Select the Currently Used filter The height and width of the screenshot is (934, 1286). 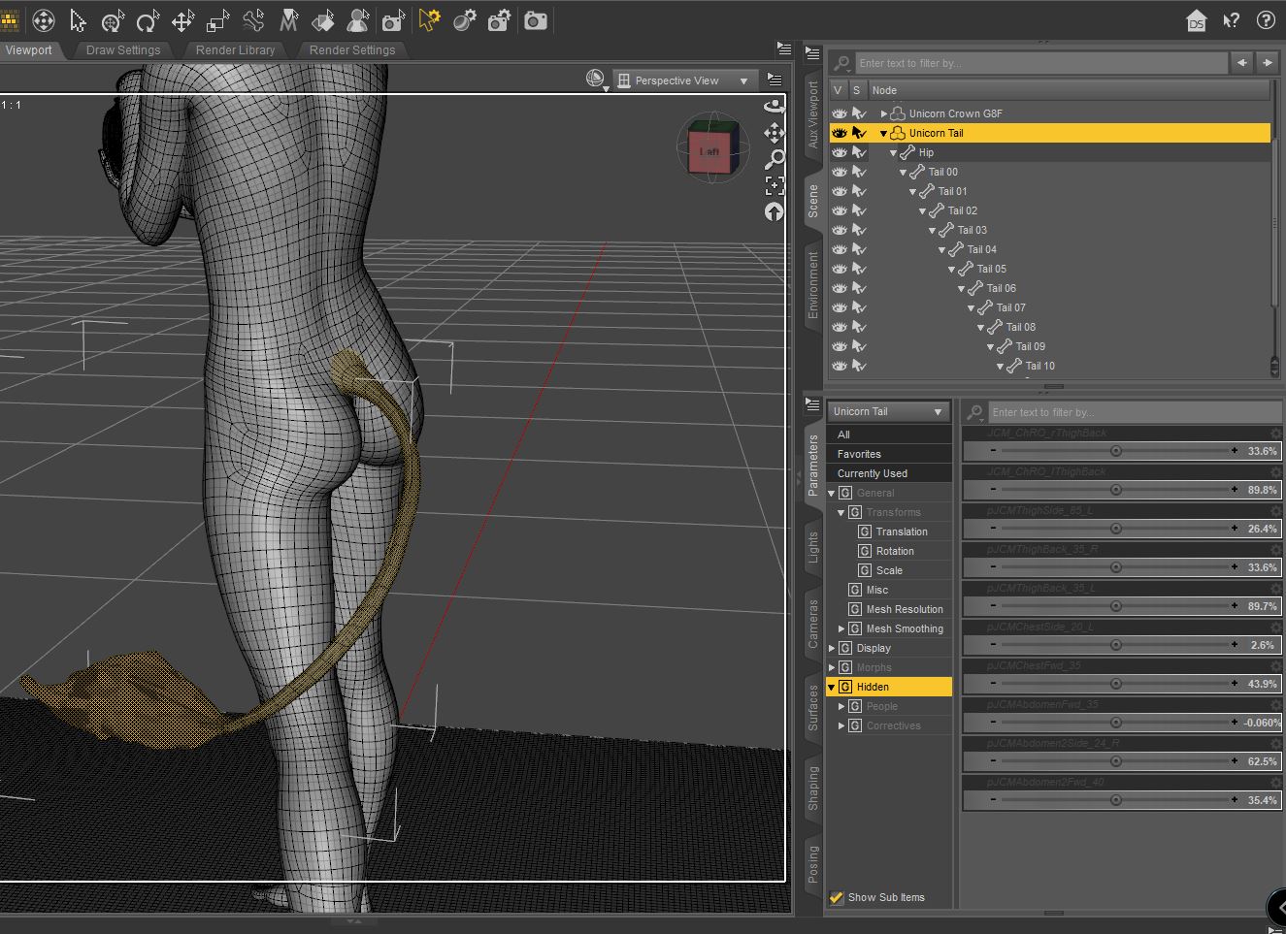889,473
